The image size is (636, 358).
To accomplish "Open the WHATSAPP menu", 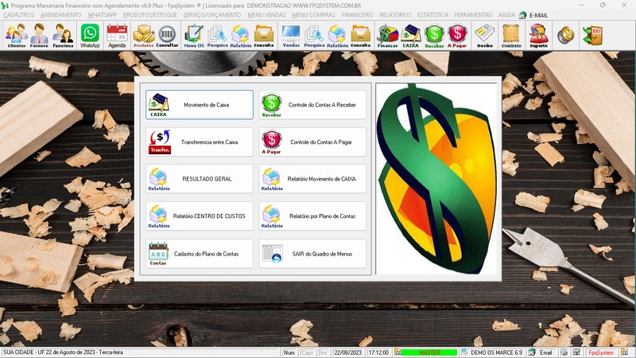I will pyautogui.click(x=103, y=15).
